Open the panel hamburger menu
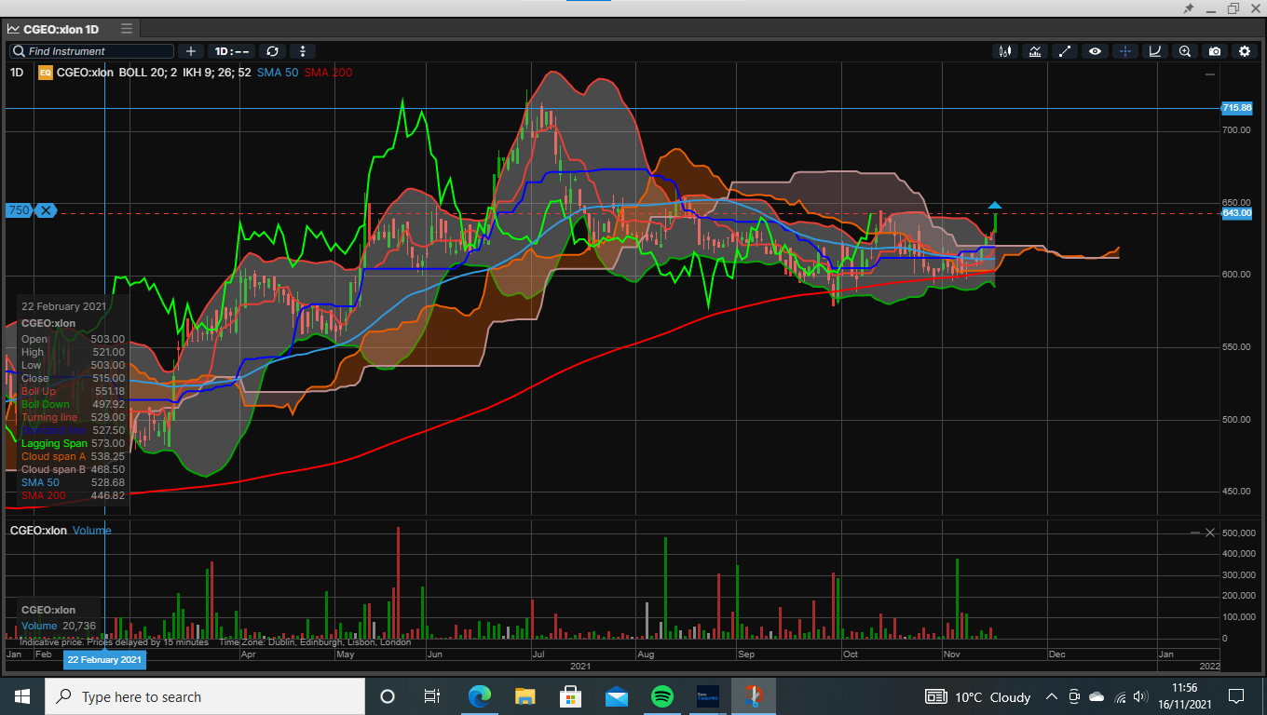1267x715 pixels. pyautogui.click(x=127, y=28)
